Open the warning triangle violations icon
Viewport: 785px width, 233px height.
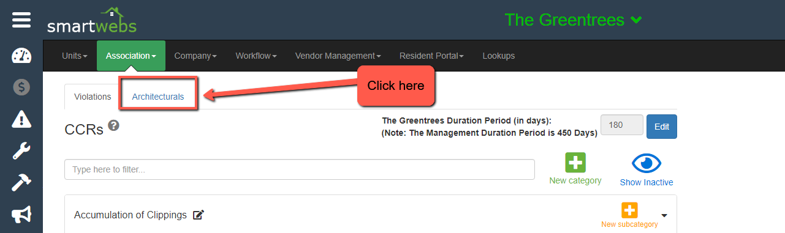click(x=21, y=119)
